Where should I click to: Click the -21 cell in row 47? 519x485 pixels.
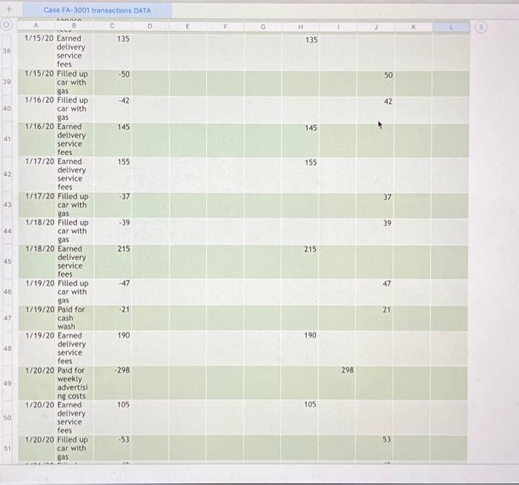113,318
